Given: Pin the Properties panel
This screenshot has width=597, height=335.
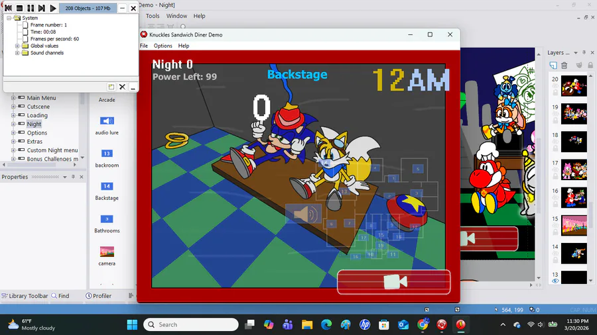Looking at the screenshot, I should (x=73, y=177).
